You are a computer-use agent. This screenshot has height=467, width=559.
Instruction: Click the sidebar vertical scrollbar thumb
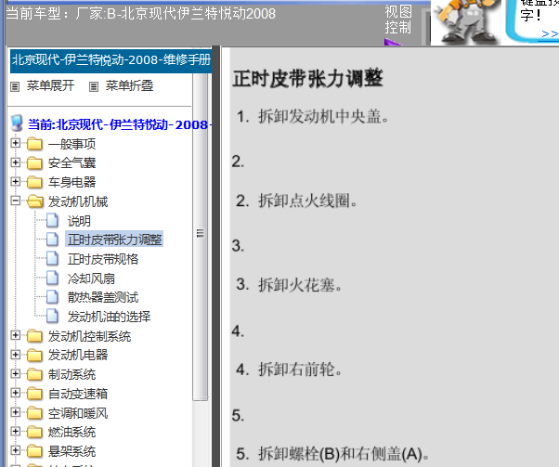pos(200,234)
